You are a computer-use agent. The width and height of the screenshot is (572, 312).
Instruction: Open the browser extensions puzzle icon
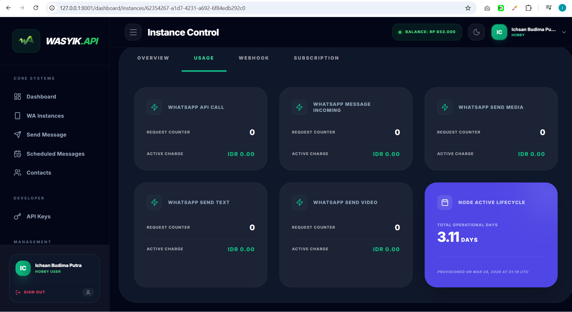pyautogui.click(x=528, y=8)
